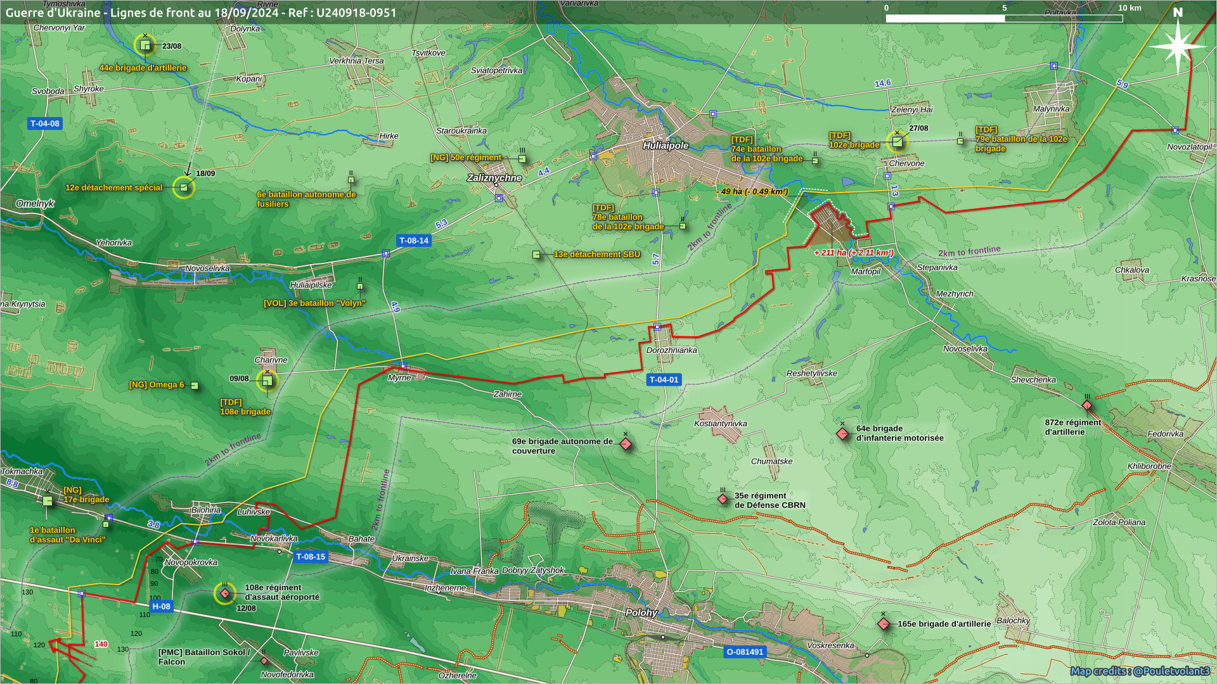Click the Huliaipole town label
Image resolution: width=1217 pixels, height=684 pixels.
(666, 146)
